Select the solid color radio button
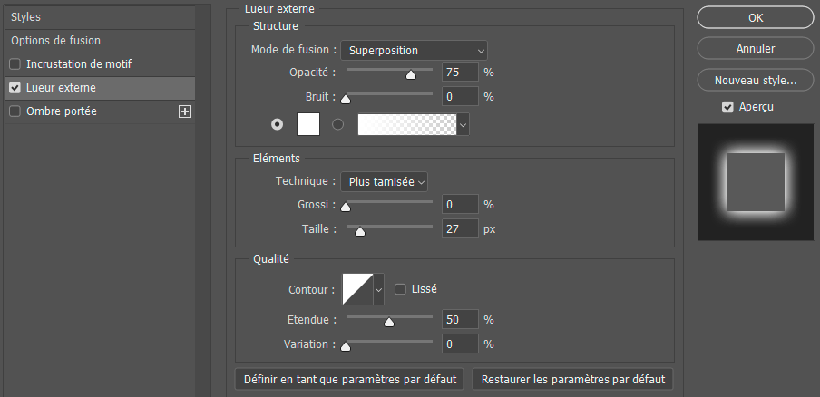The image size is (820, 397). click(277, 125)
